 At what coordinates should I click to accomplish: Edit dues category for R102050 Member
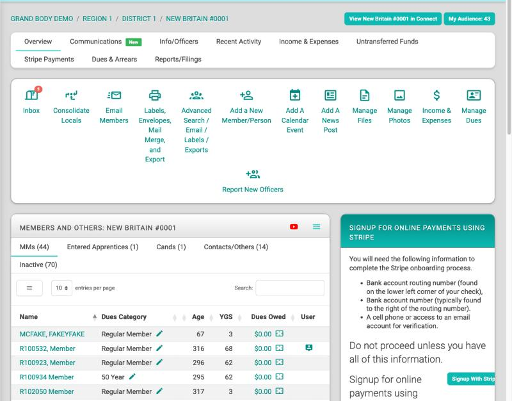tap(159, 391)
